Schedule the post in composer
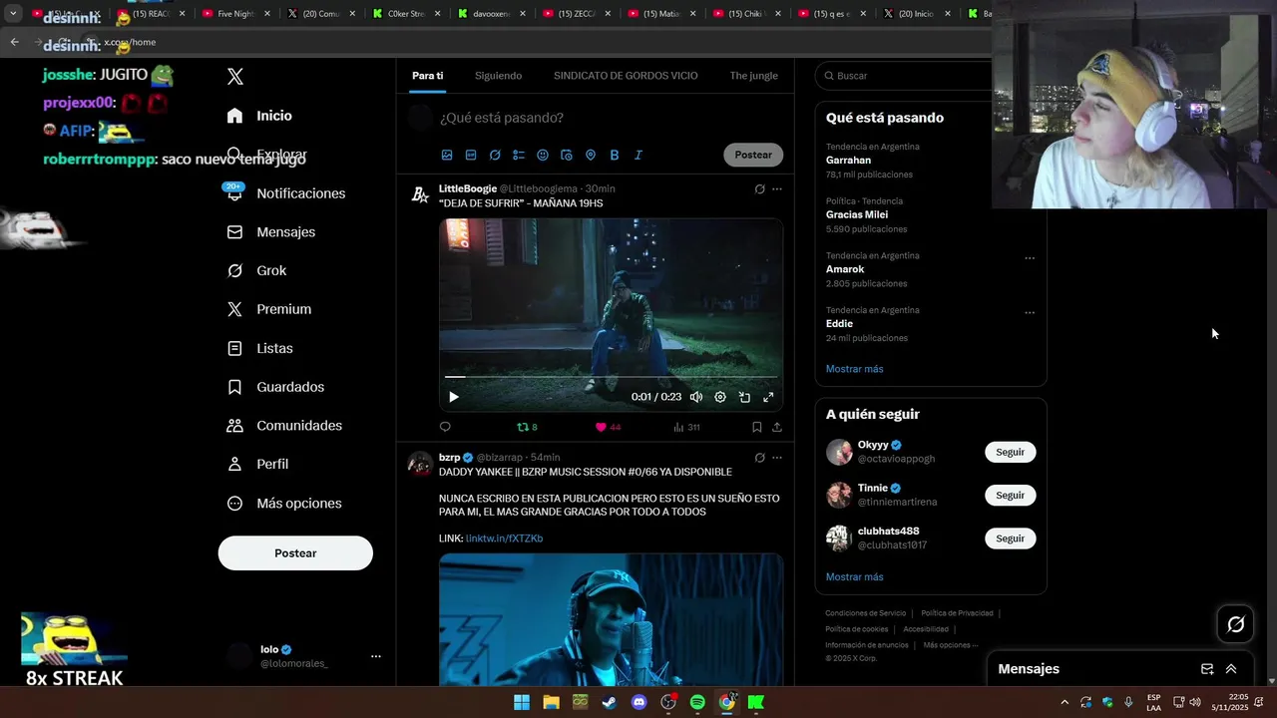1277x718 pixels. point(567,156)
